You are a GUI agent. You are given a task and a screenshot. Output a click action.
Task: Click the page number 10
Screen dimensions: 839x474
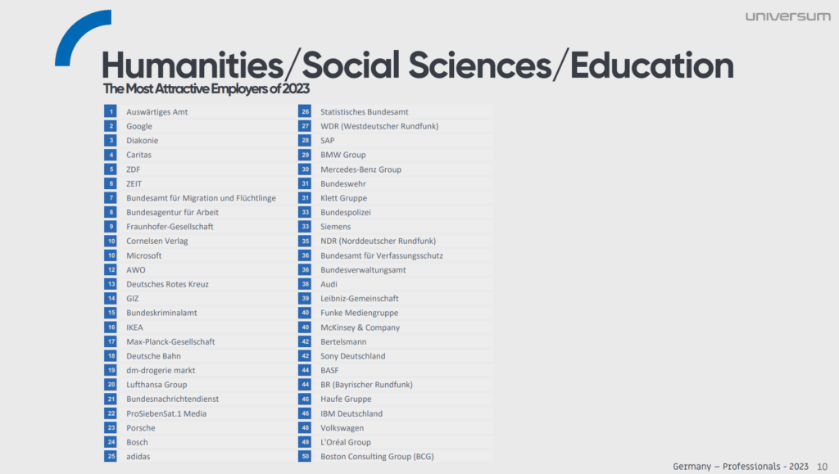tap(822, 465)
